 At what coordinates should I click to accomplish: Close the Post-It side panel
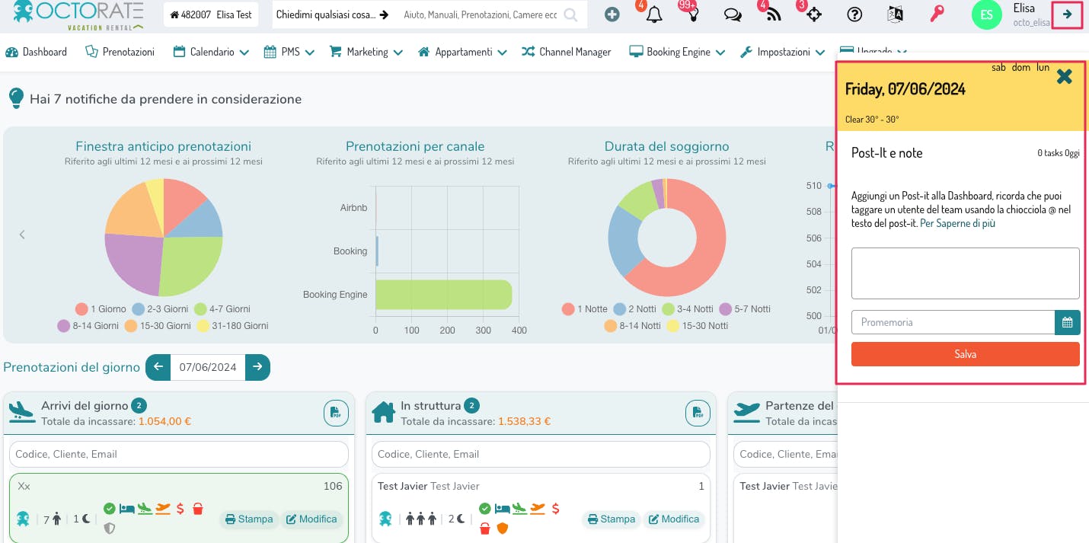coord(1065,76)
